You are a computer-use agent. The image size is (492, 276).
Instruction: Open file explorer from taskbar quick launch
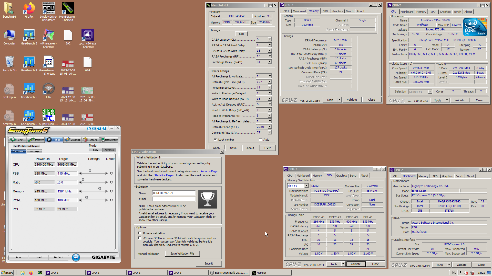[23, 273]
